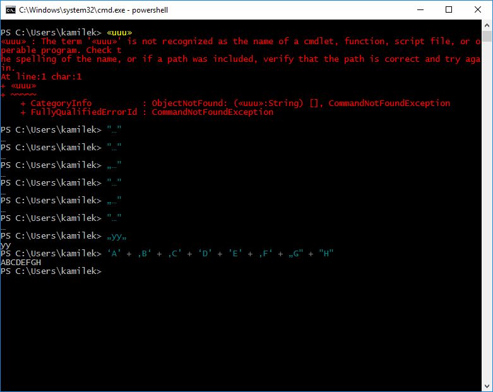Image resolution: width=493 pixels, height=392 pixels.
Task: Click the „yy„ command input text
Action: (x=117, y=236)
